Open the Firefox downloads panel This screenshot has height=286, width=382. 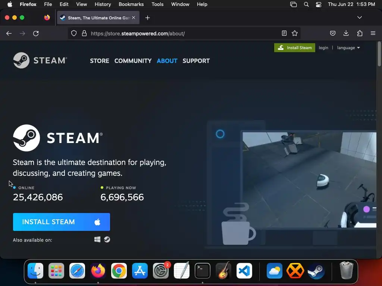click(x=346, y=33)
